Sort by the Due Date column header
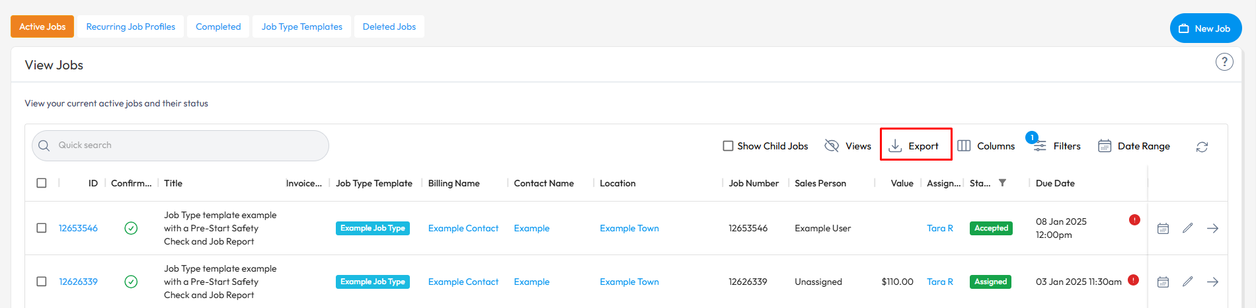This screenshot has width=1256, height=308. tap(1055, 183)
